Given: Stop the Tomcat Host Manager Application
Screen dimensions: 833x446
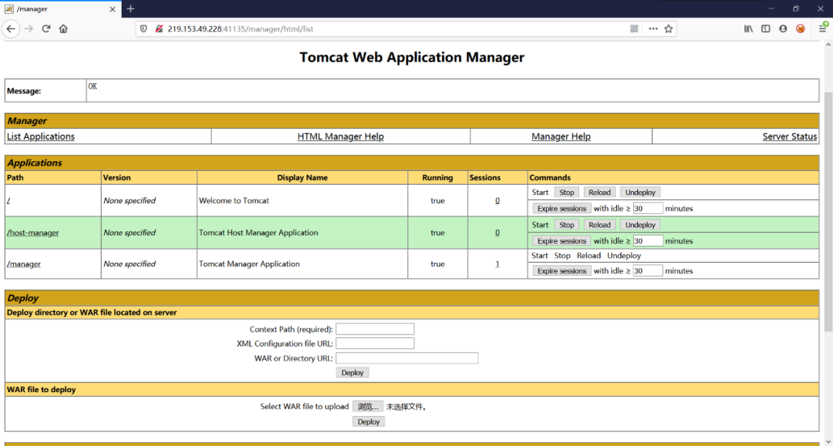Looking at the screenshot, I should click(x=566, y=225).
